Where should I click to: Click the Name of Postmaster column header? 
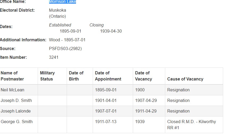point(12,76)
